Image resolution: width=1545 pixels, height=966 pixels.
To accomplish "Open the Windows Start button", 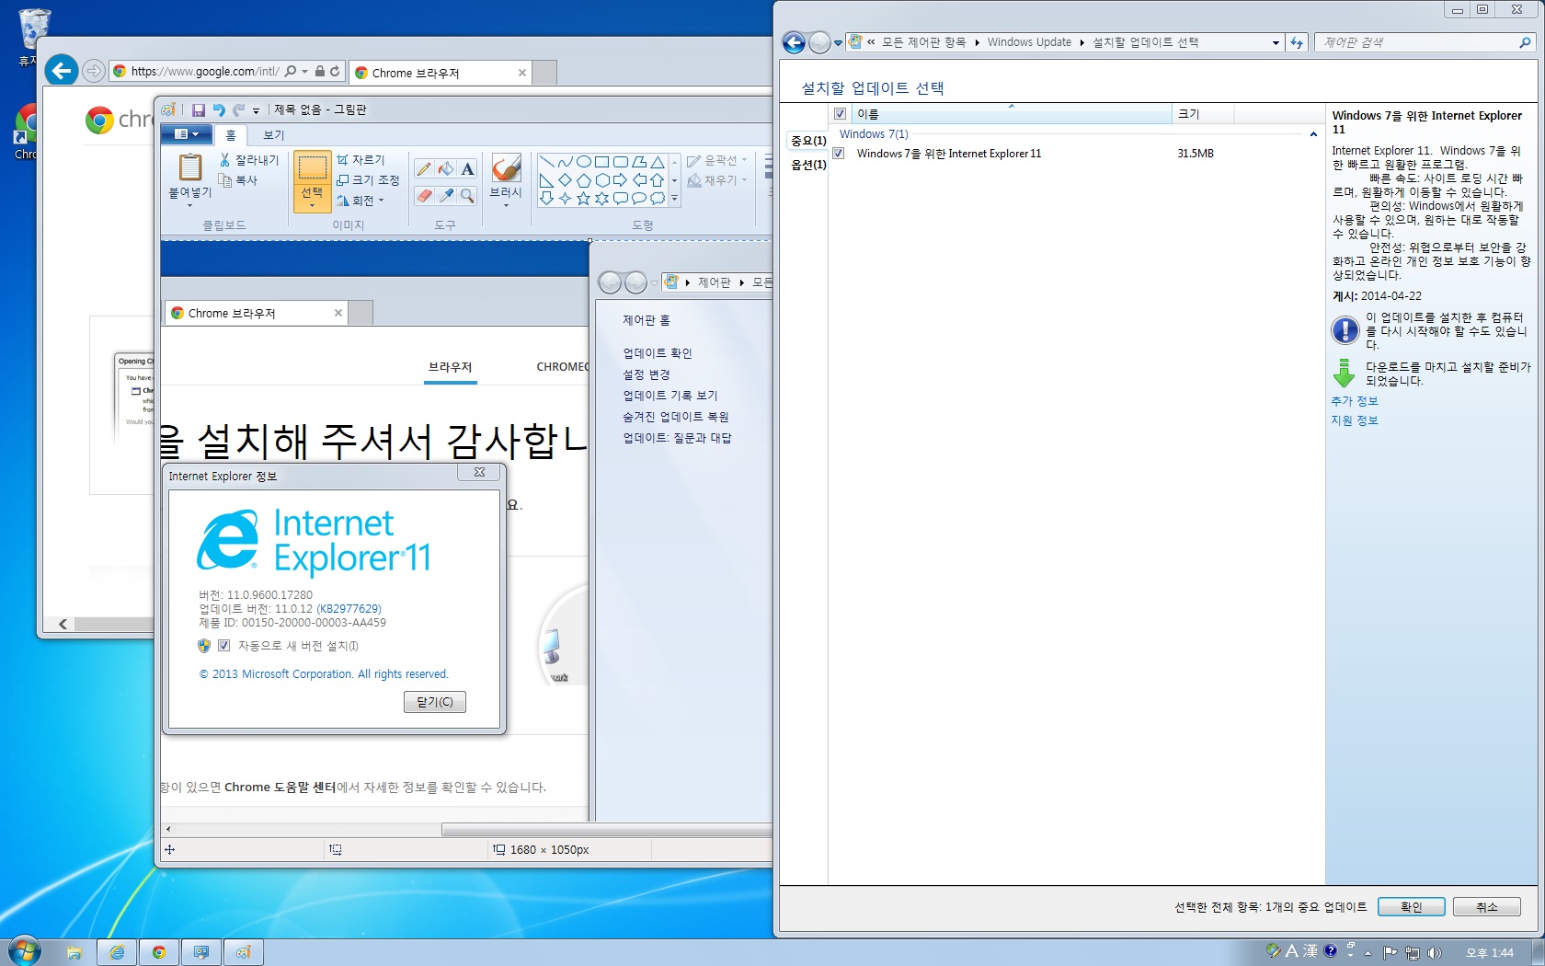I will click(25, 949).
